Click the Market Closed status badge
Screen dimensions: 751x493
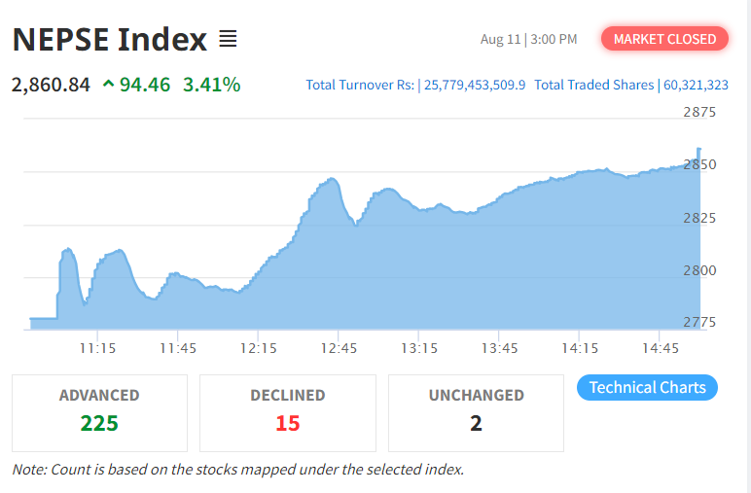pos(664,39)
